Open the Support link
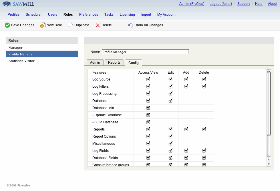 [x=243, y=4]
